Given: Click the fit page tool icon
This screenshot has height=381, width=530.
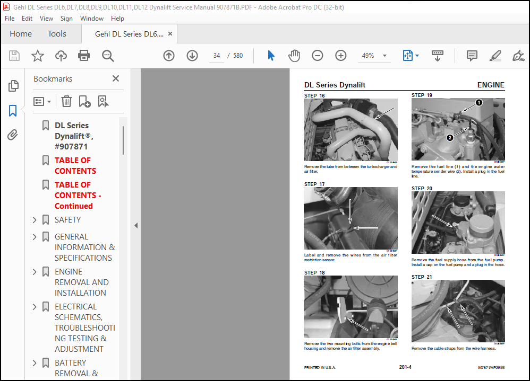Looking at the screenshot, I should [x=408, y=55].
